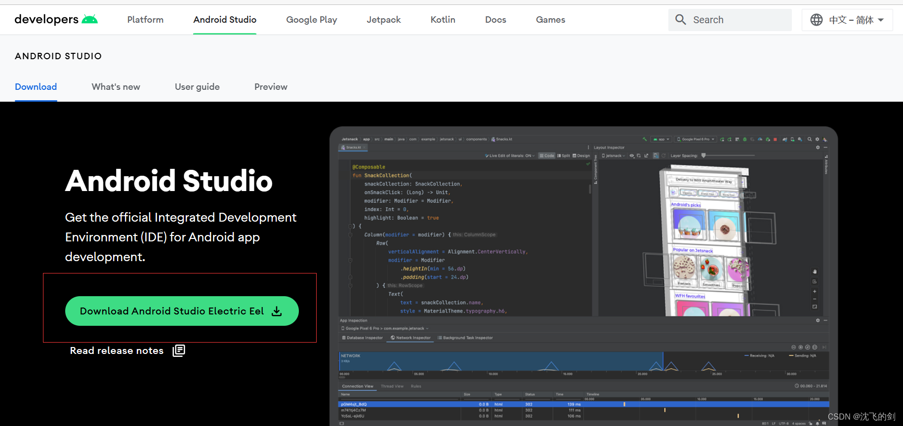Expand the jetsnack process dropdown in Layout Inspector

pyautogui.click(x=614, y=155)
